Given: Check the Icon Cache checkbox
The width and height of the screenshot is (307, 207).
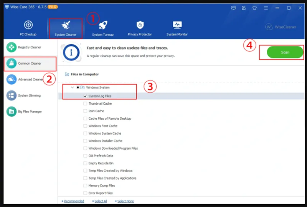Looking at the screenshot, I should 85,111.
